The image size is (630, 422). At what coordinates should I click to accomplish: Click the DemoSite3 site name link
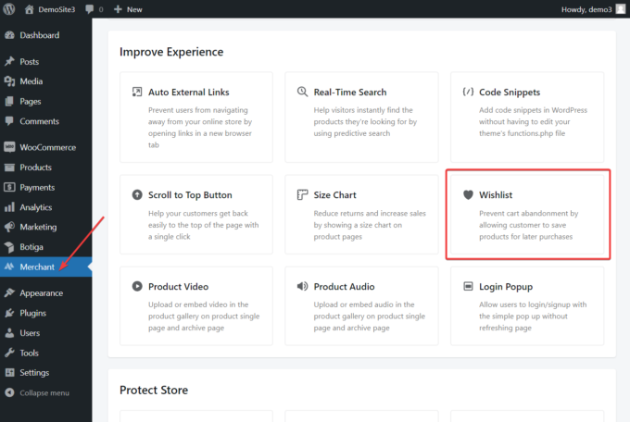pyautogui.click(x=57, y=9)
